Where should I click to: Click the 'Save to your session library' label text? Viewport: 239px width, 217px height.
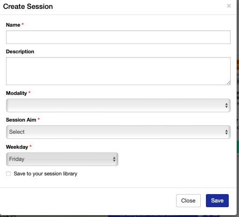pyautogui.click(x=46, y=174)
